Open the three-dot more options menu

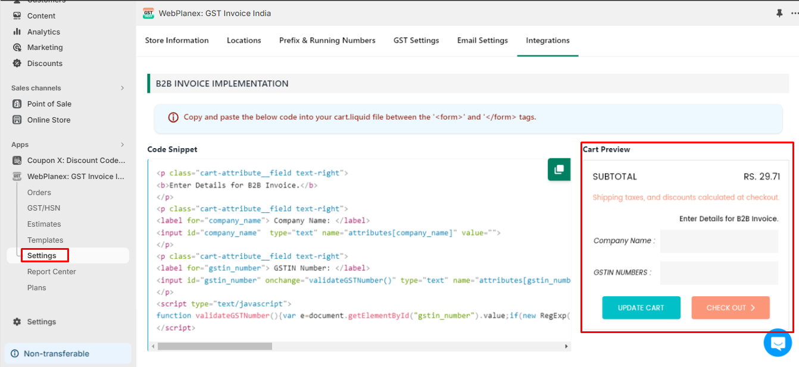coord(794,13)
